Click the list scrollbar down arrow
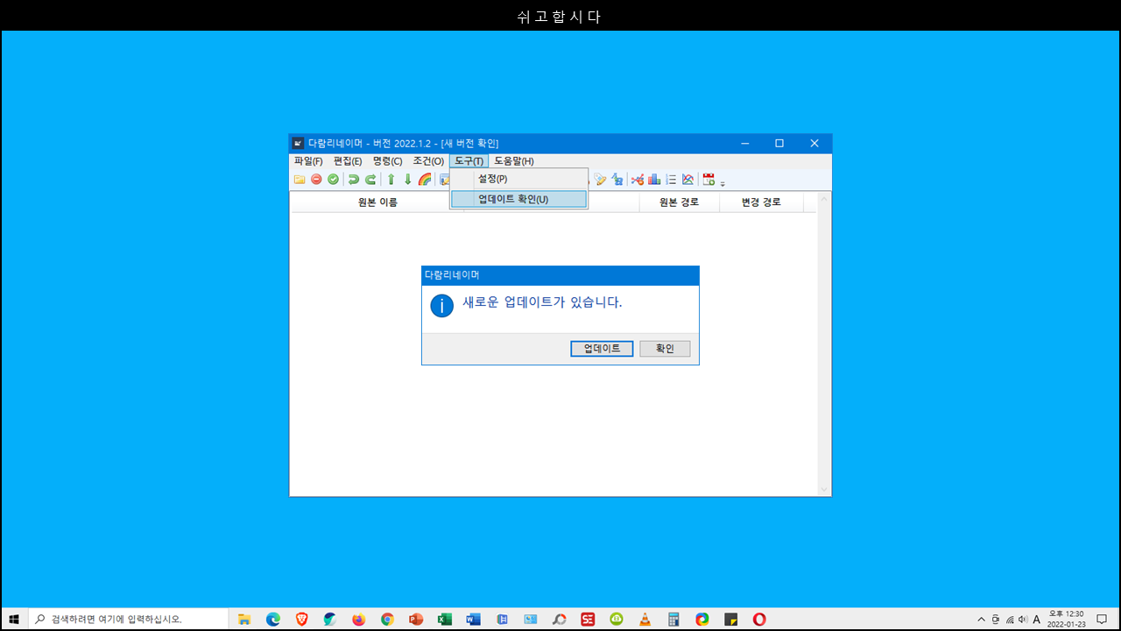This screenshot has height=631, width=1121. tap(823, 489)
